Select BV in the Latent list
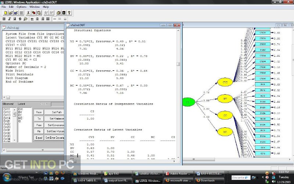 pos(20,112)
